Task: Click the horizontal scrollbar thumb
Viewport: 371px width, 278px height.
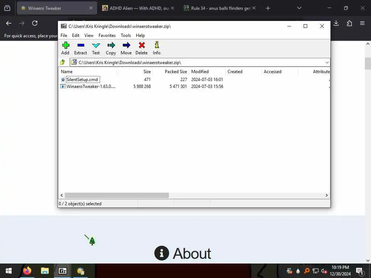Action: coord(117,195)
